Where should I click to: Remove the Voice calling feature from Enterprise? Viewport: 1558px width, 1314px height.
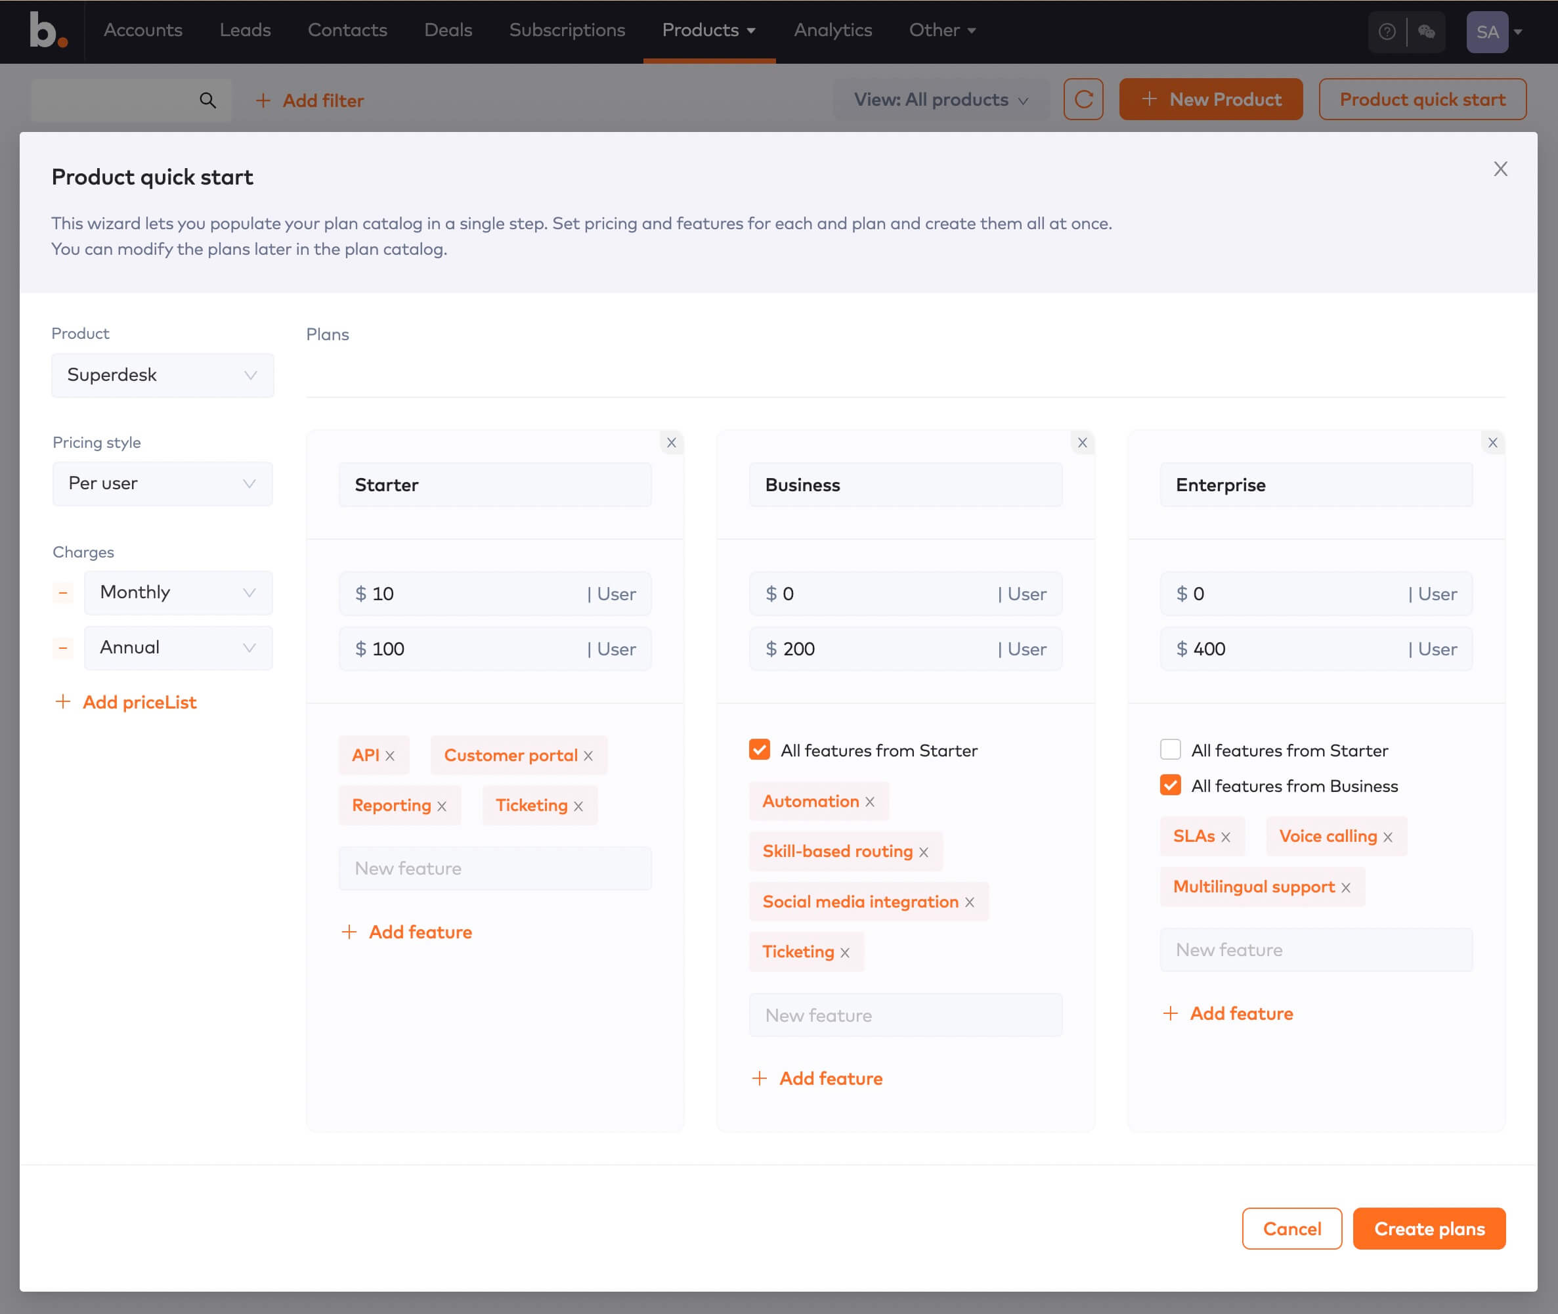point(1388,836)
